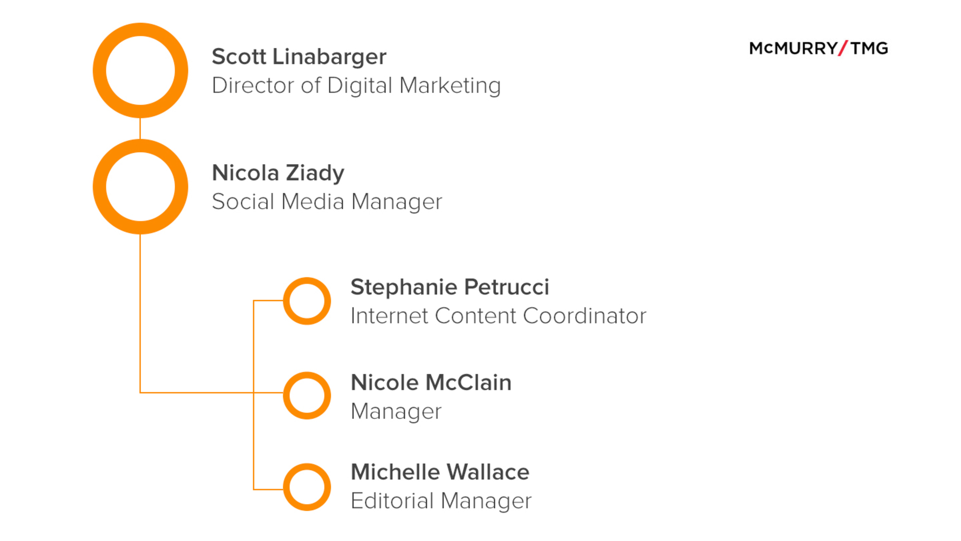Click the McMURRY text in the logo
The width and height of the screenshot is (961, 541).
pos(793,49)
